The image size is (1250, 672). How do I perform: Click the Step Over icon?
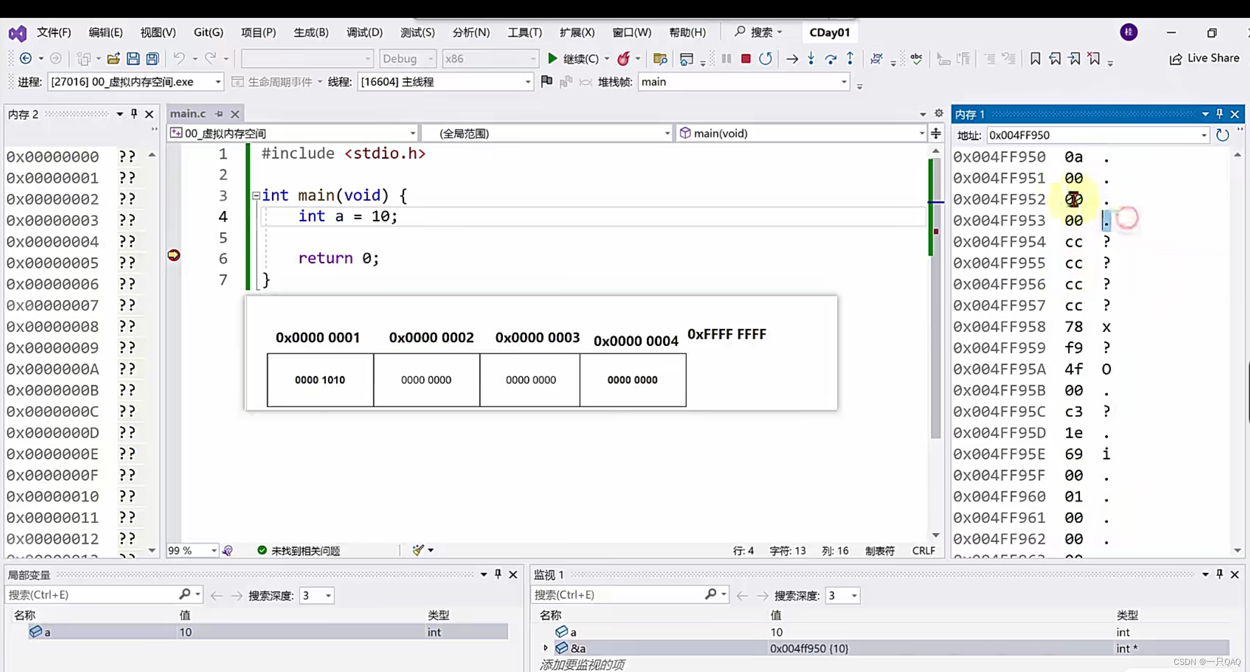point(831,58)
